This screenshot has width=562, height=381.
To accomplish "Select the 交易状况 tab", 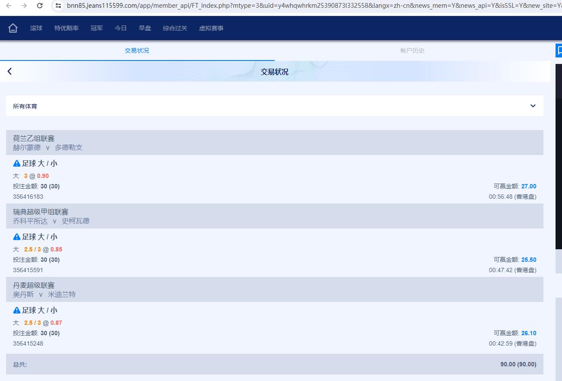I will click(137, 51).
